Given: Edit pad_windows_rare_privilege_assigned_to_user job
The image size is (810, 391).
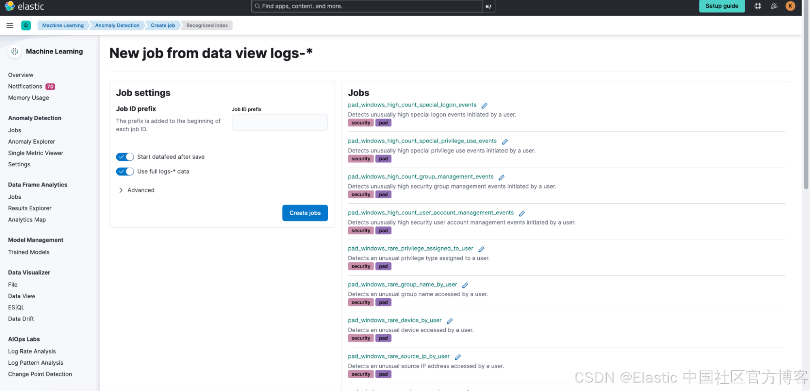Looking at the screenshot, I should coord(481,249).
